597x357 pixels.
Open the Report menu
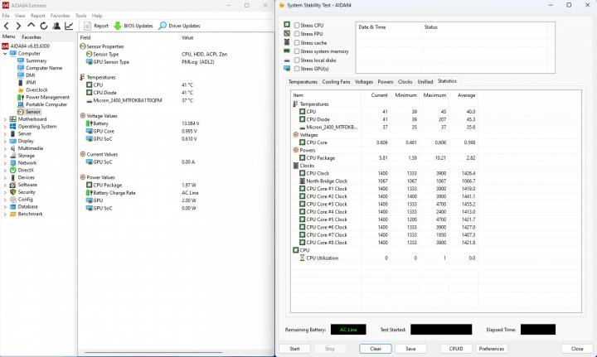[x=37, y=16]
